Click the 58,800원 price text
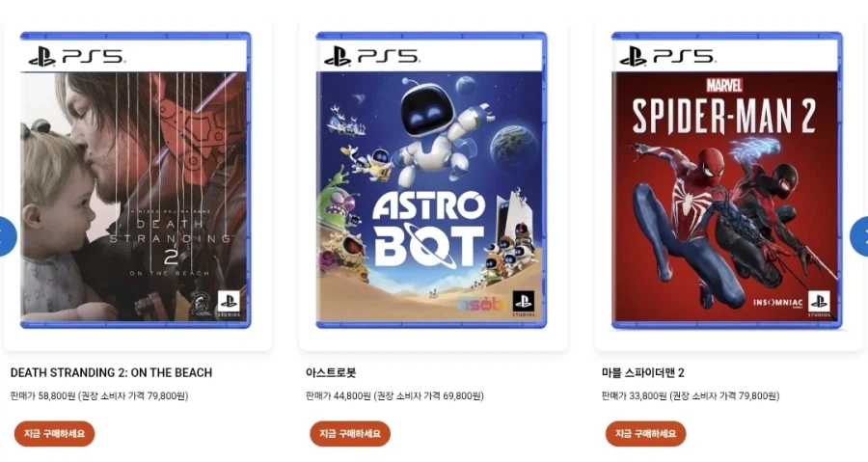This screenshot has width=868, height=462. click(x=57, y=395)
